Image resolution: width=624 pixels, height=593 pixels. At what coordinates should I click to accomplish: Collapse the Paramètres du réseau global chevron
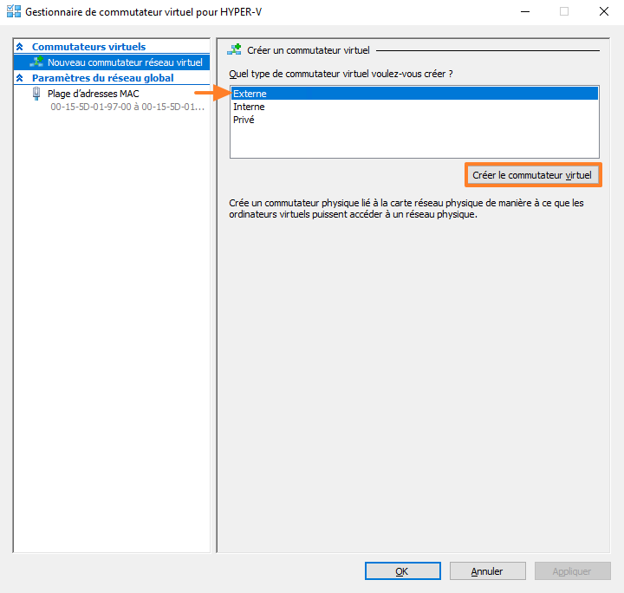(x=20, y=78)
